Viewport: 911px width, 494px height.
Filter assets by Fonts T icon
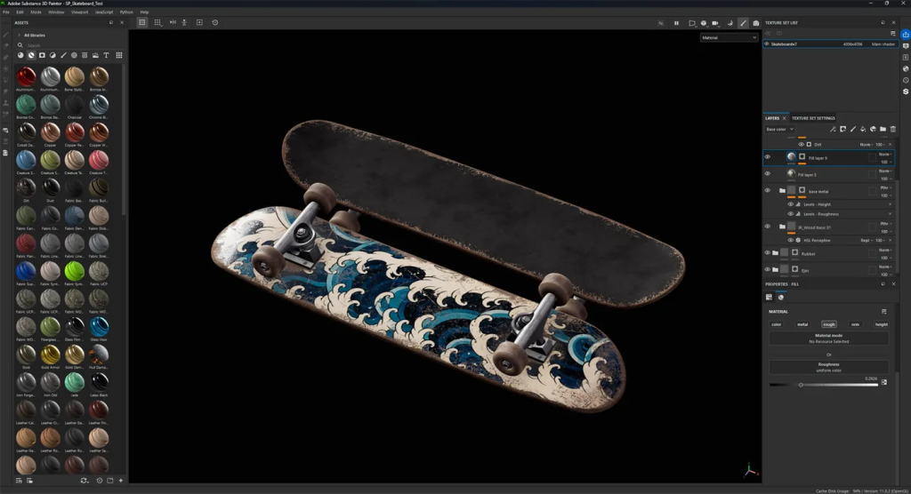[x=106, y=55]
